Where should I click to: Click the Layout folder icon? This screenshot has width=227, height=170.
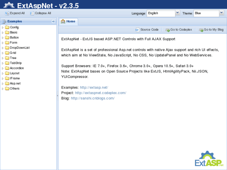tap(7, 73)
